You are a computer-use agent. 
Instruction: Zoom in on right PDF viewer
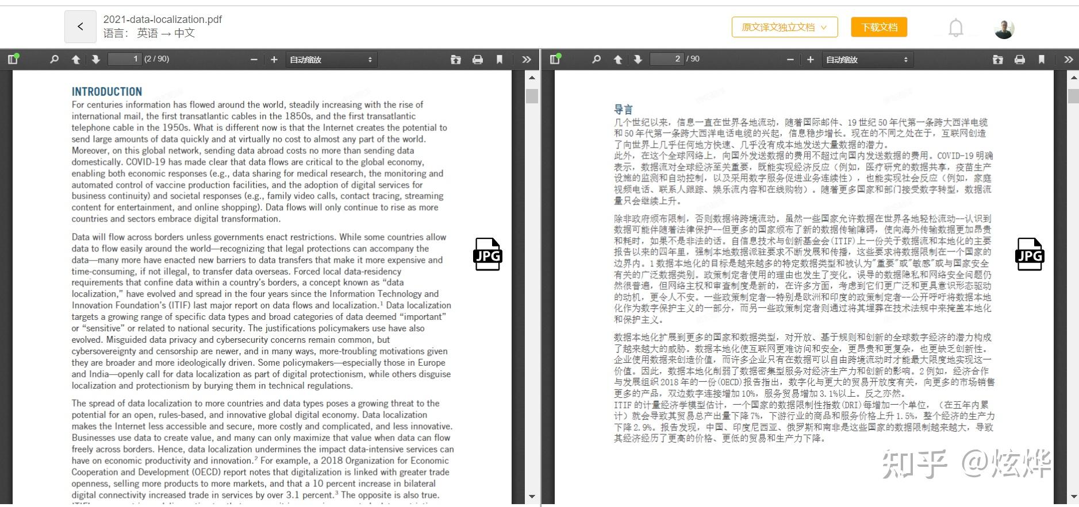[810, 59]
